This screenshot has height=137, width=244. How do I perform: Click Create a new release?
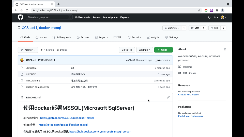[188, 95]
